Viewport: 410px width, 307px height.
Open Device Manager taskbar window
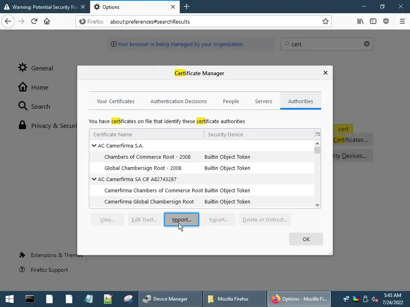tap(170, 299)
